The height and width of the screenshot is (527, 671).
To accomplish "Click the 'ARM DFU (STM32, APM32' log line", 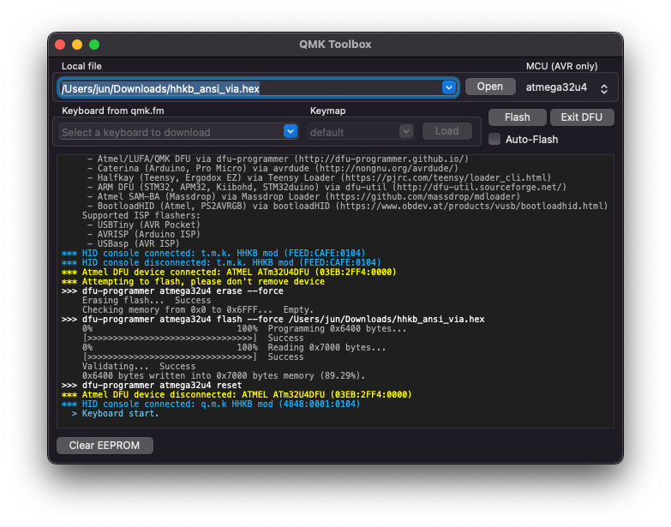I will click(x=327, y=187).
